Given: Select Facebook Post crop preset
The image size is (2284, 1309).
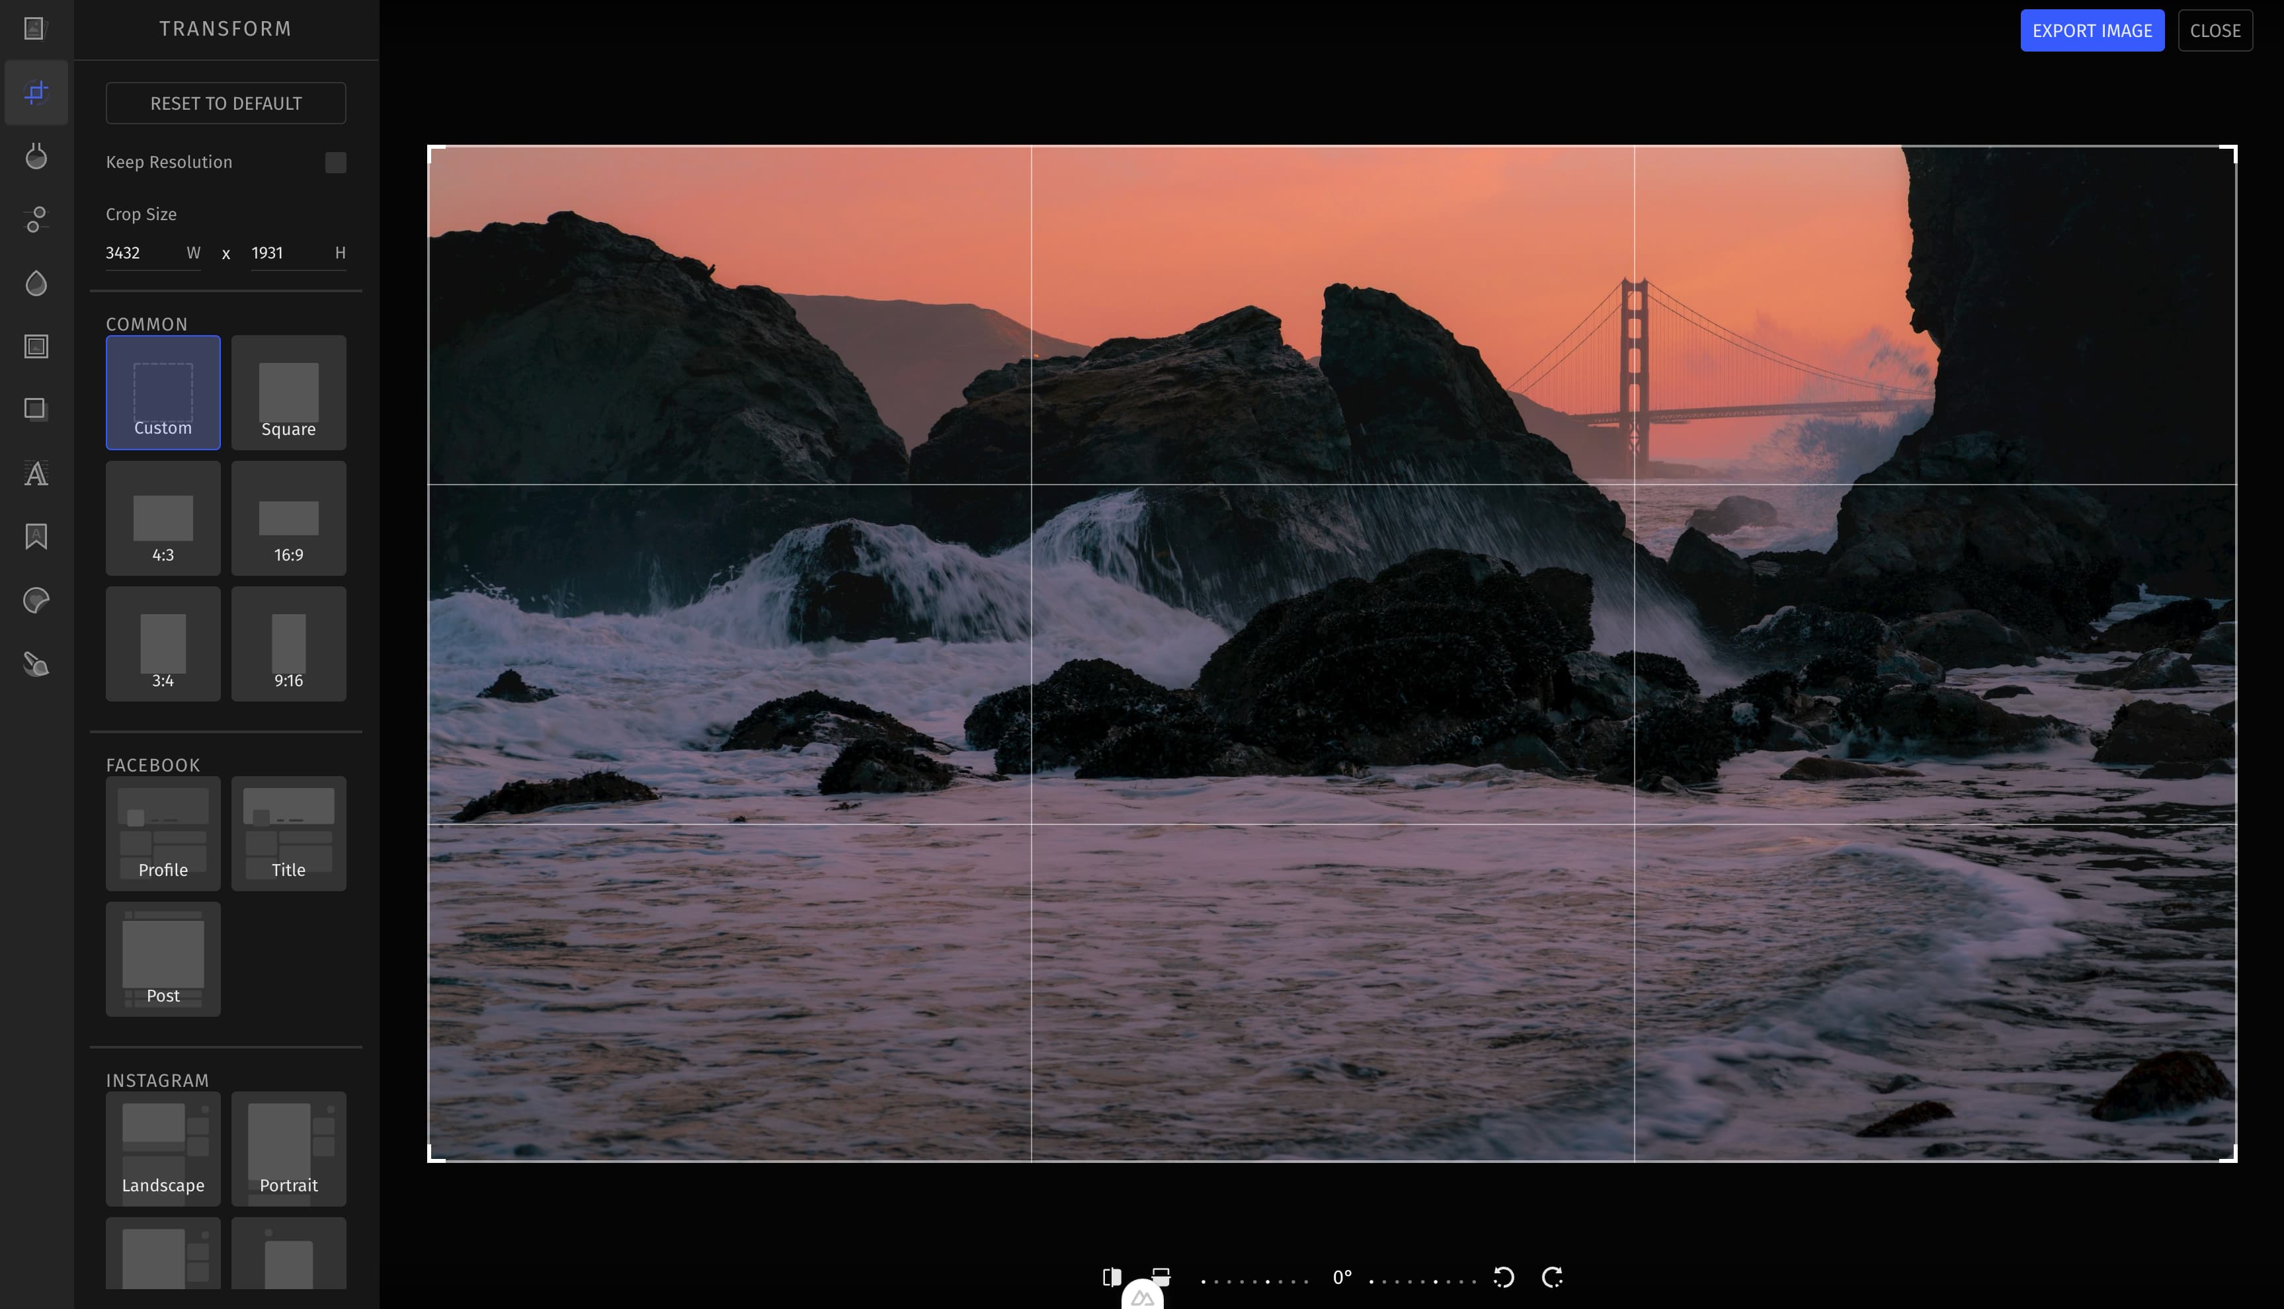Looking at the screenshot, I should click(163, 959).
